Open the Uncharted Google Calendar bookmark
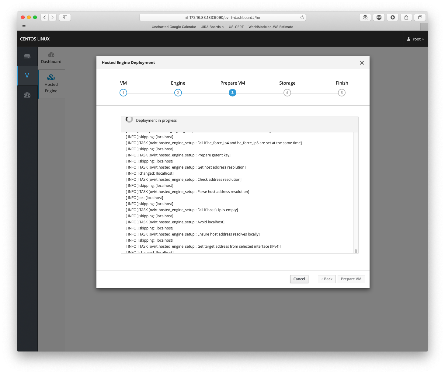Screen dimensions: 445x374 click(174, 27)
